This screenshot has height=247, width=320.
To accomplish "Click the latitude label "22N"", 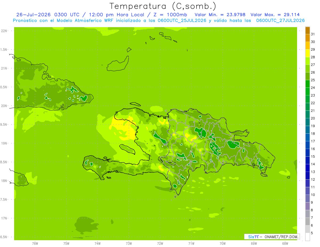I will [x=4, y=31].
